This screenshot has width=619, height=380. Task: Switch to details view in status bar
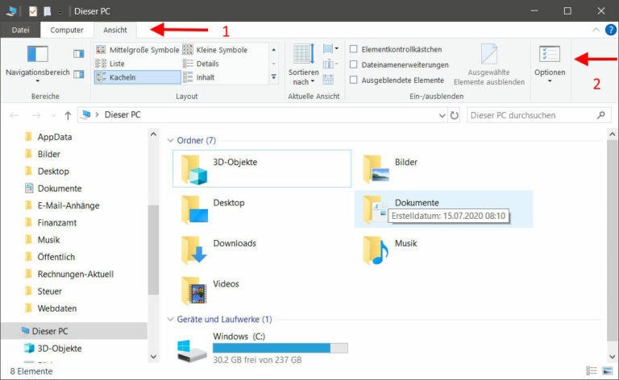[592, 371]
